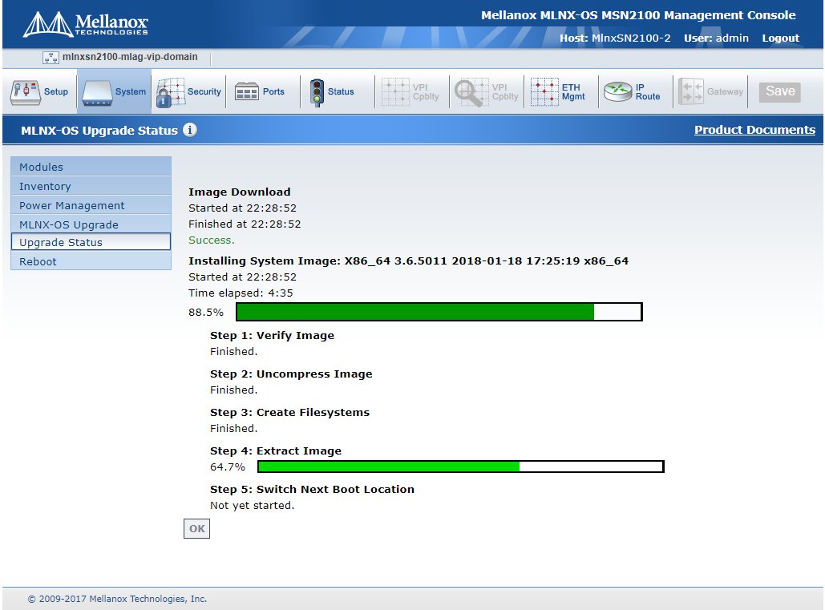Click the Step 4: Extract Image heading
The height and width of the screenshot is (610, 825).
click(276, 450)
